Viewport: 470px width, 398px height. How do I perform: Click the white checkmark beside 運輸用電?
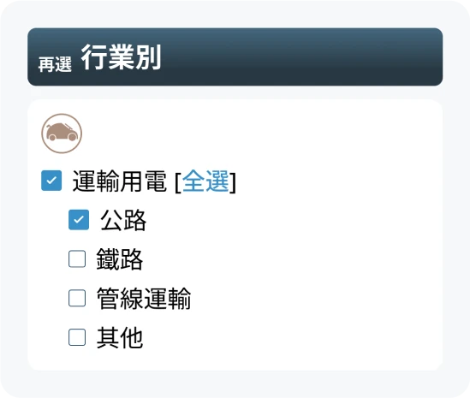tap(51, 181)
